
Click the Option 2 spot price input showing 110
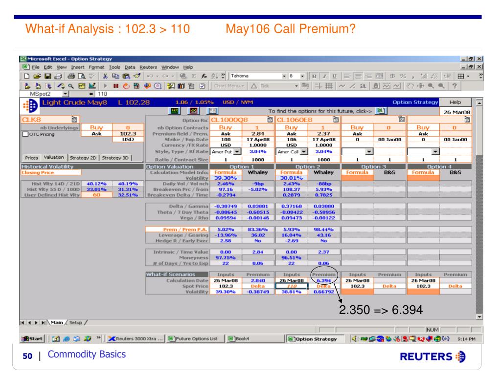tap(292, 286)
